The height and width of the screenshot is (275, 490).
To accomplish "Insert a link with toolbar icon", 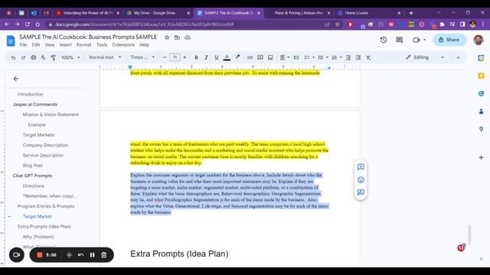I will [x=250, y=58].
